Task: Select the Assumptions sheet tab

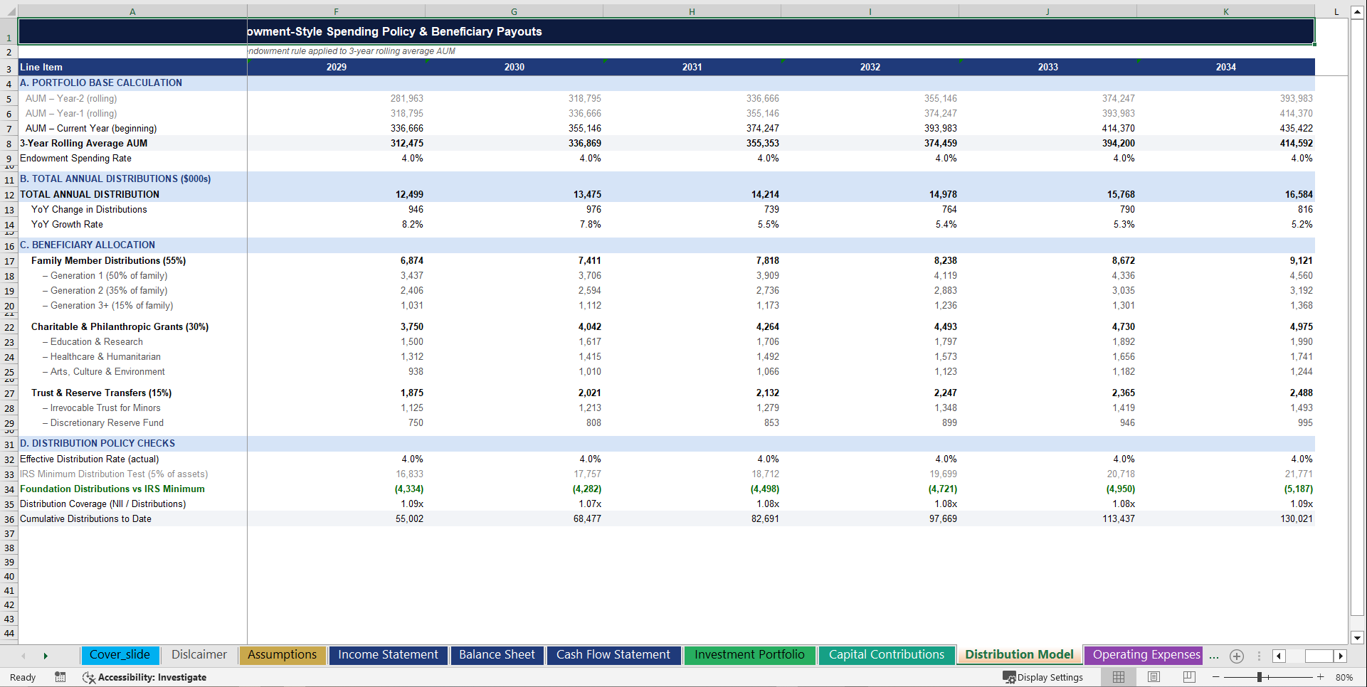Action: (282, 655)
